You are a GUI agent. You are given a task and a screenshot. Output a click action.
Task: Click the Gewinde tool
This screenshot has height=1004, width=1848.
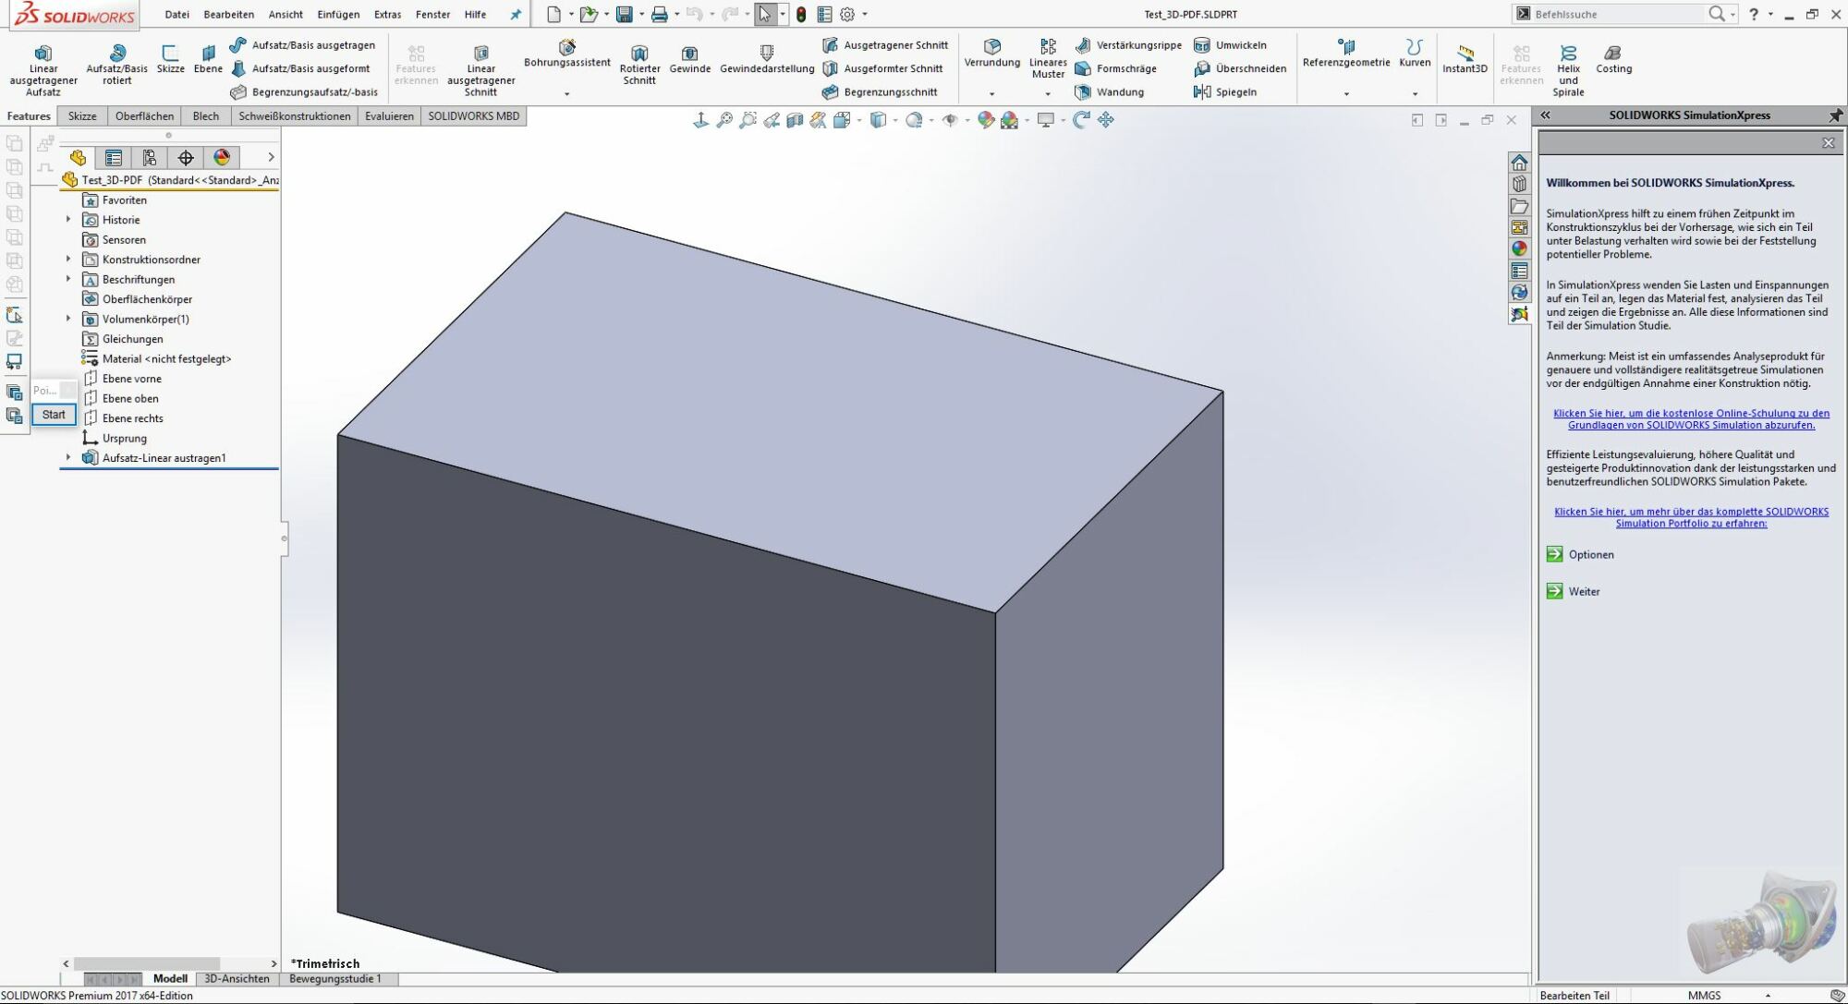689,58
